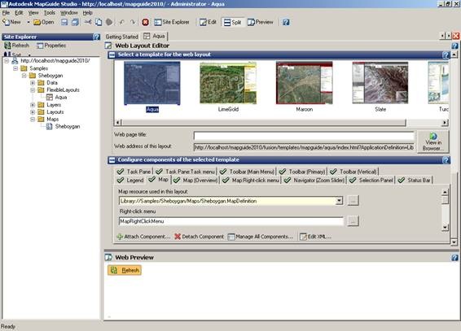
Task: Switch to Split view mode
Action: tap(232, 22)
